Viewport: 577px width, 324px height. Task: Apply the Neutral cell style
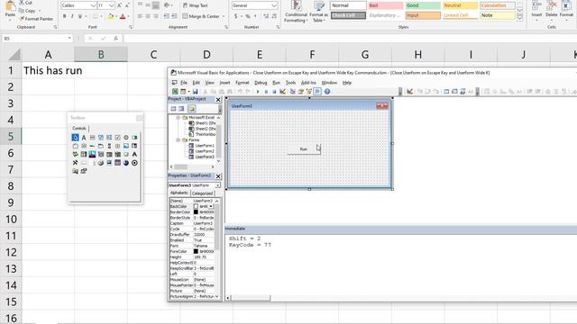pyautogui.click(x=460, y=5)
